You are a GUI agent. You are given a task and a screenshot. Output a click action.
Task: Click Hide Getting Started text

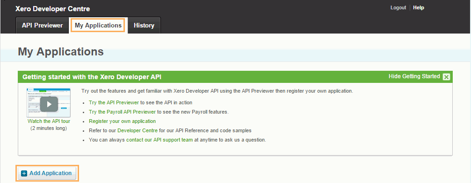[x=414, y=76]
